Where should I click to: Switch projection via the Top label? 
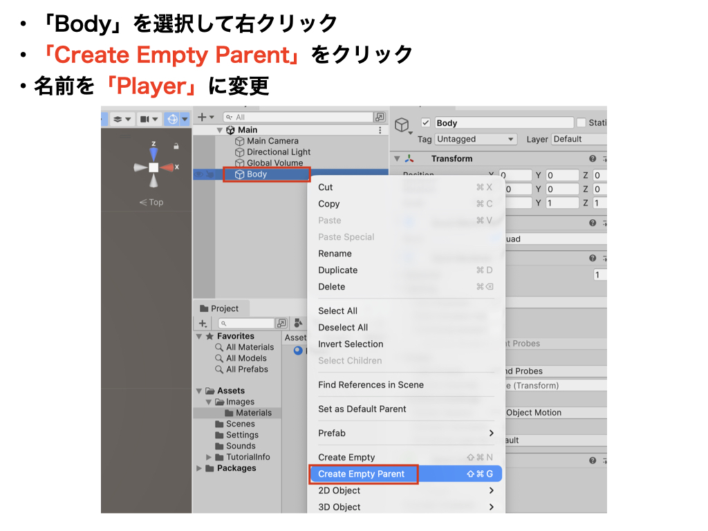click(x=151, y=203)
